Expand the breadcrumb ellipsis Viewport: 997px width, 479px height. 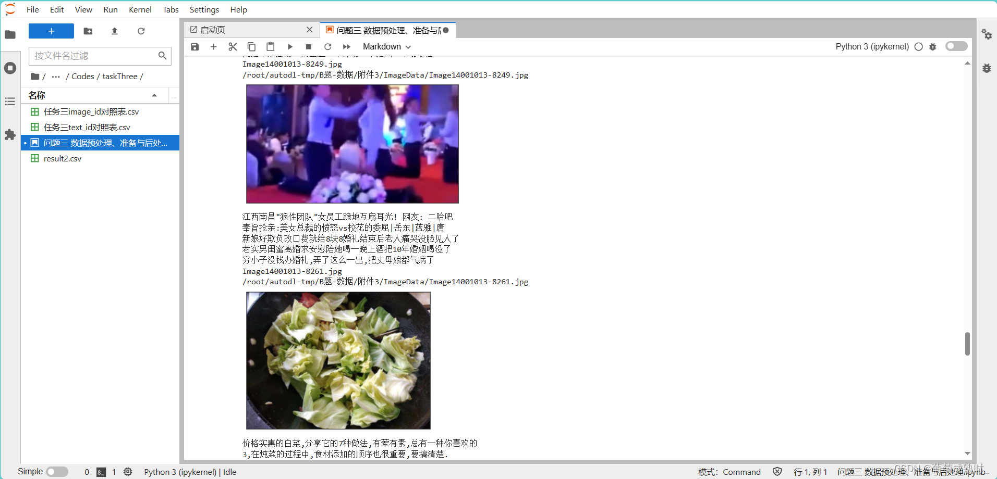56,77
